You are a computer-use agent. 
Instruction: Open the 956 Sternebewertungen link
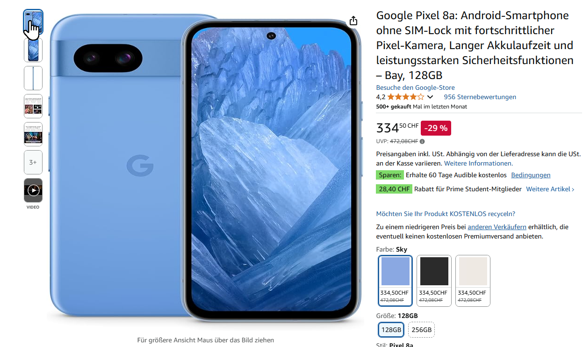pyautogui.click(x=480, y=97)
